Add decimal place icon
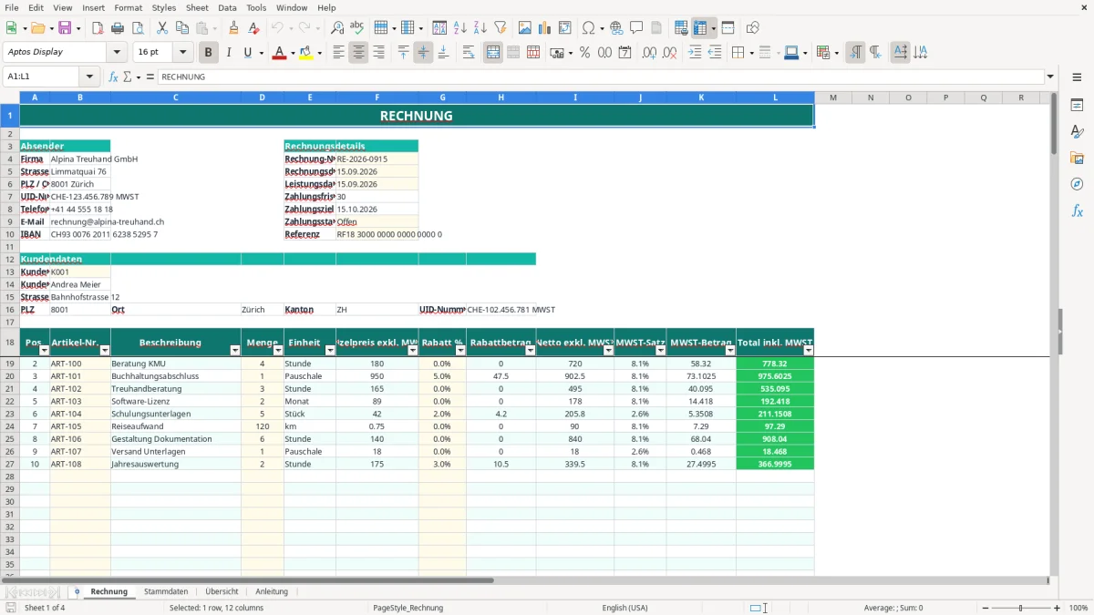1094x615 pixels. tap(650, 53)
